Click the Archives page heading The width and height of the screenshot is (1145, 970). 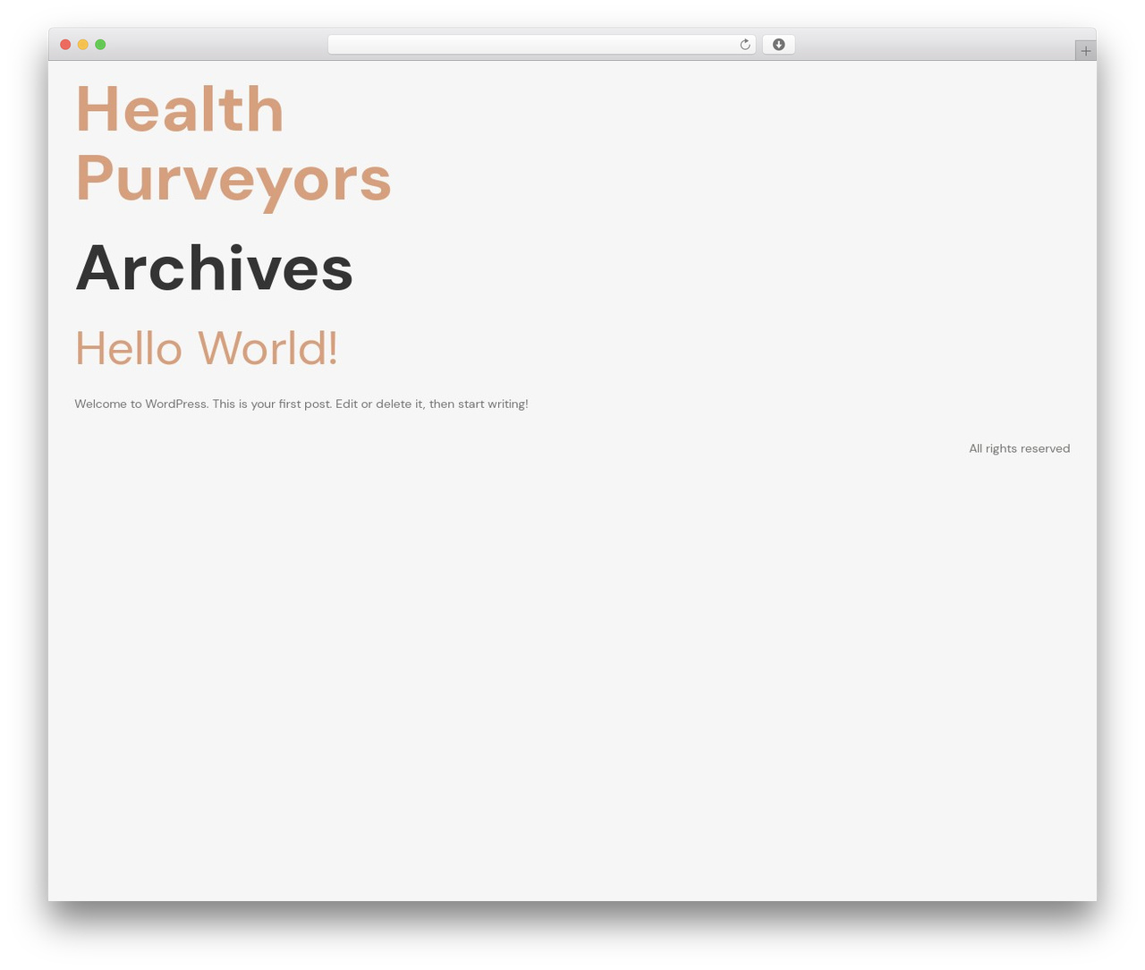tap(214, 268)
